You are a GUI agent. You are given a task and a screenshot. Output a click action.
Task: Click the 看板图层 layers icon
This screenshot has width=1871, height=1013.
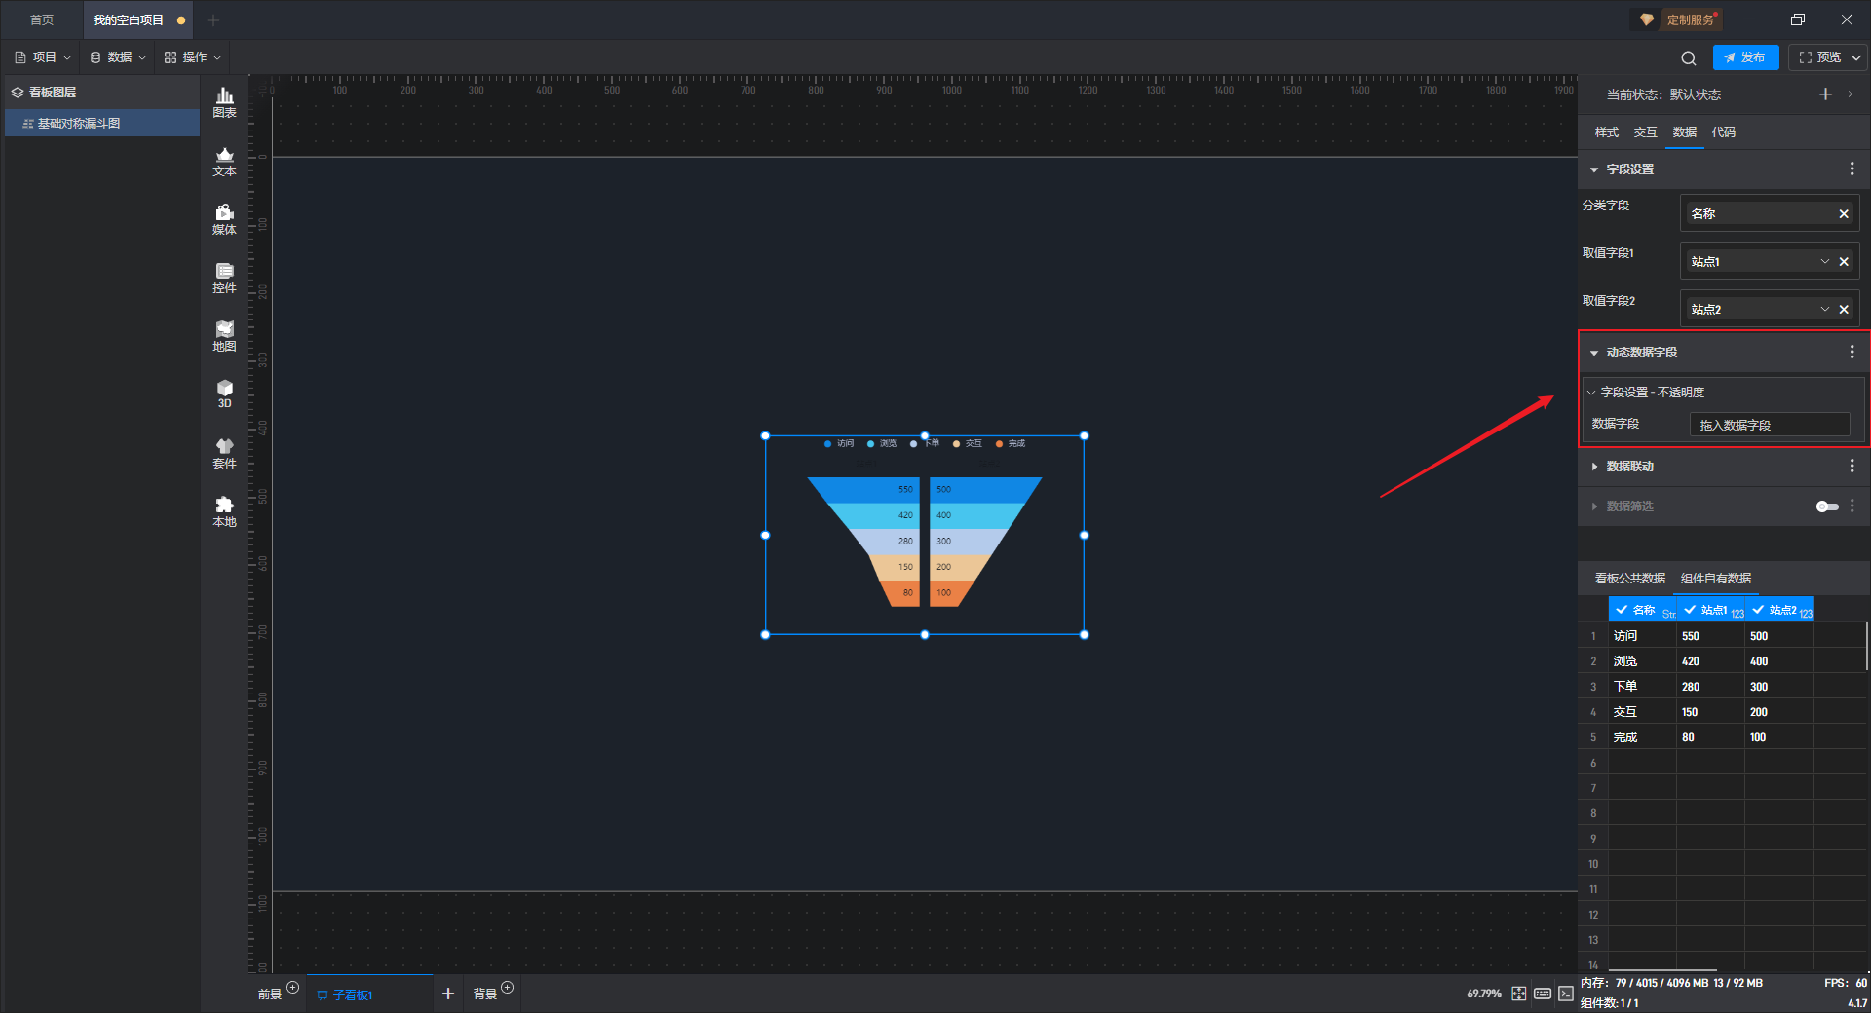pos(18,93)
